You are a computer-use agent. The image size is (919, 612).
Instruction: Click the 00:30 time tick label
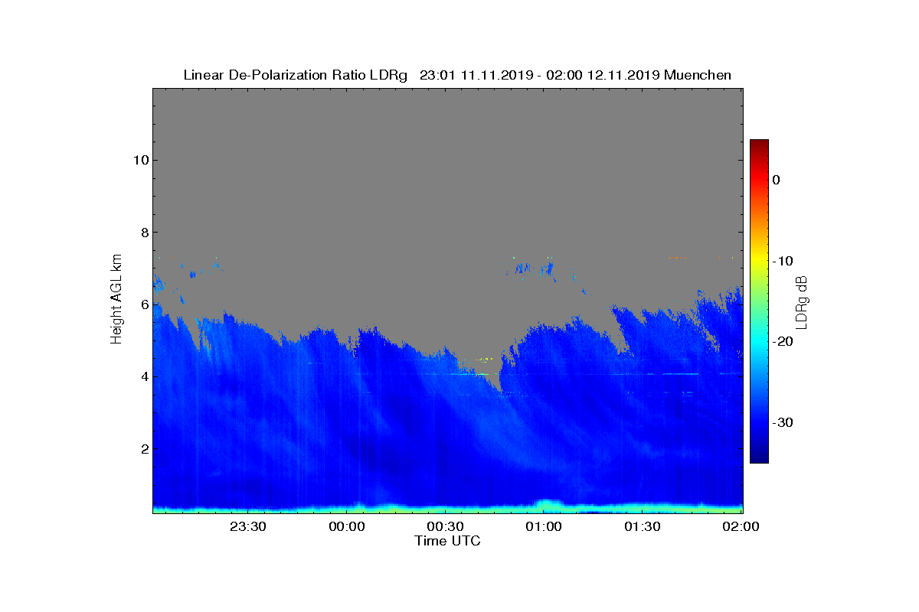pyautogui.click(x=446, y=526)
